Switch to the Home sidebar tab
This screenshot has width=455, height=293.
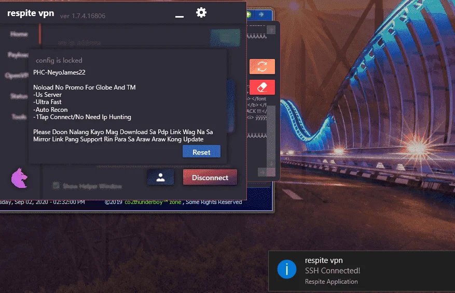[x=19, y=34]
